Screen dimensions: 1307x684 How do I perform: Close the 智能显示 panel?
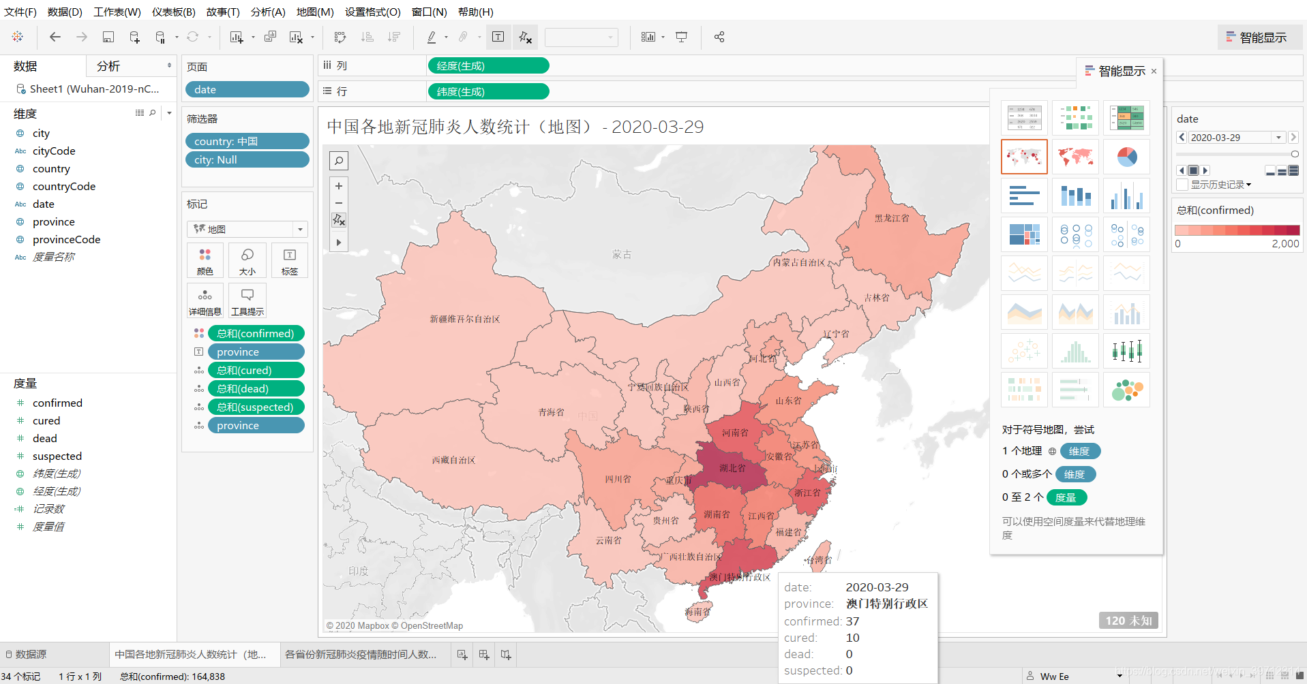click(1154, 71)
